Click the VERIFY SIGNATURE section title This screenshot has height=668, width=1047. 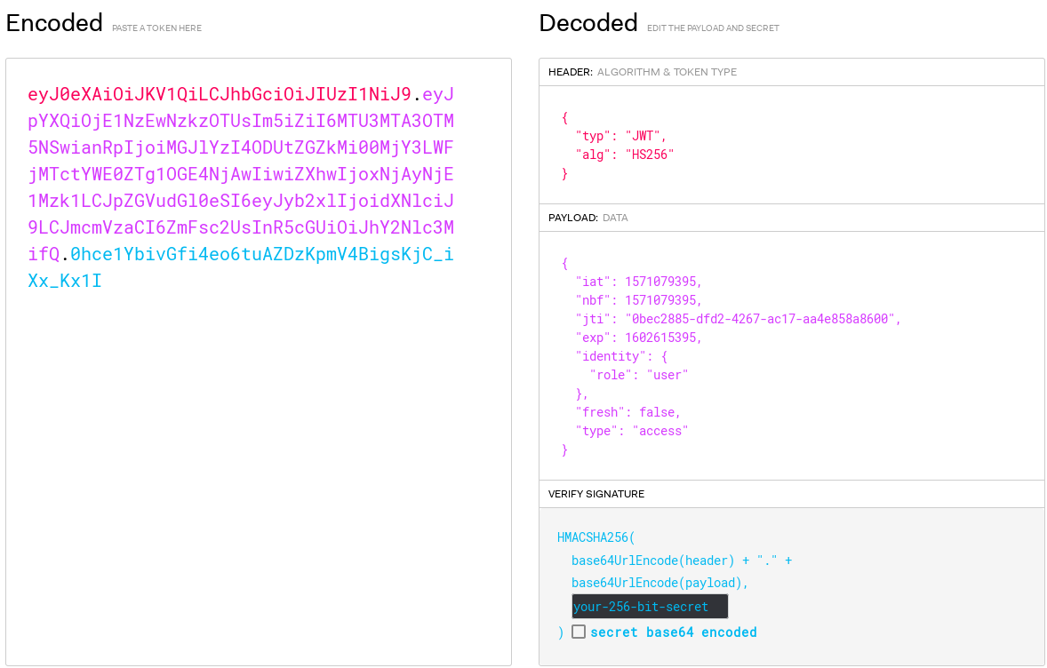coord(596,494)
